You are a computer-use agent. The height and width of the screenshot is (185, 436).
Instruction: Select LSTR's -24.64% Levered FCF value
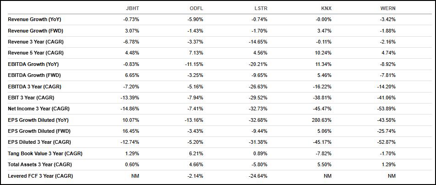258,176
